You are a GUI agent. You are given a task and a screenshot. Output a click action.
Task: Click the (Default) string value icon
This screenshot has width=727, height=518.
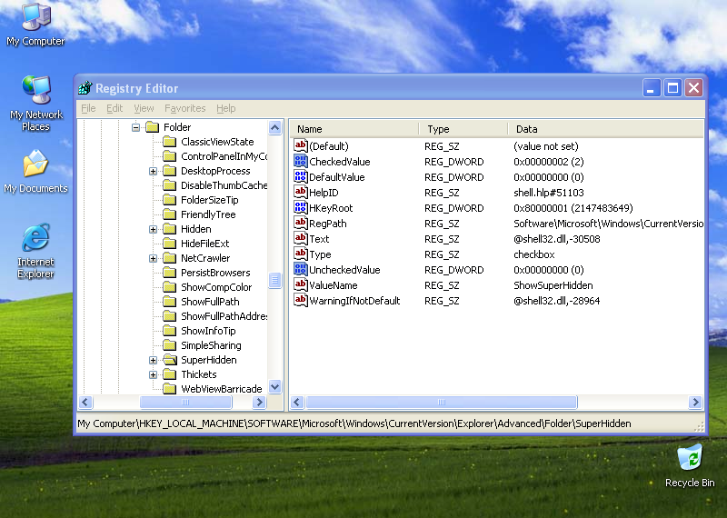click(x=301, y=145)
